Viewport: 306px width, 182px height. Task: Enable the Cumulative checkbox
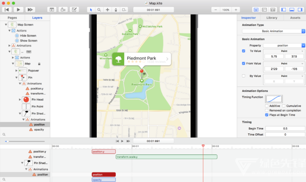click(284, 106)
